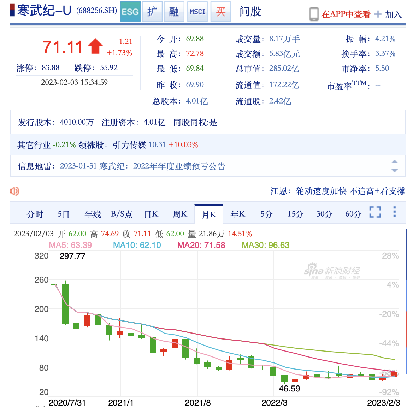Select the 月K chart tab

[x=209, y=214]
